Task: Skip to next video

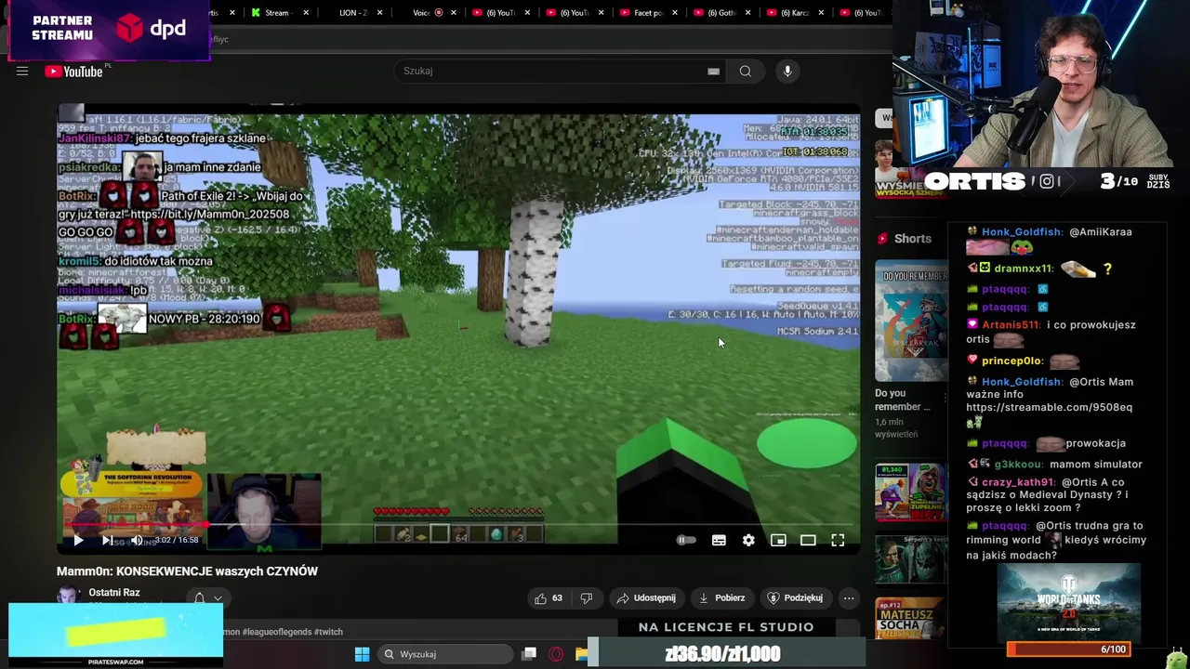Action: [108, 540]
